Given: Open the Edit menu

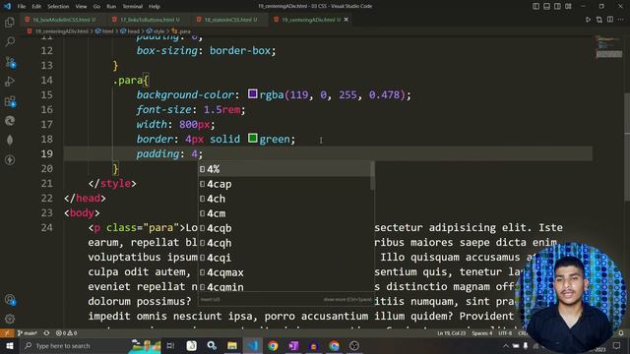Looking at the screenshot, I should [36, 7].
